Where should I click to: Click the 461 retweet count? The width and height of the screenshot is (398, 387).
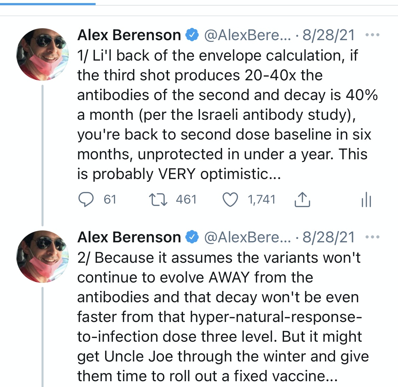pyautogui.click(x=186, y=199)
